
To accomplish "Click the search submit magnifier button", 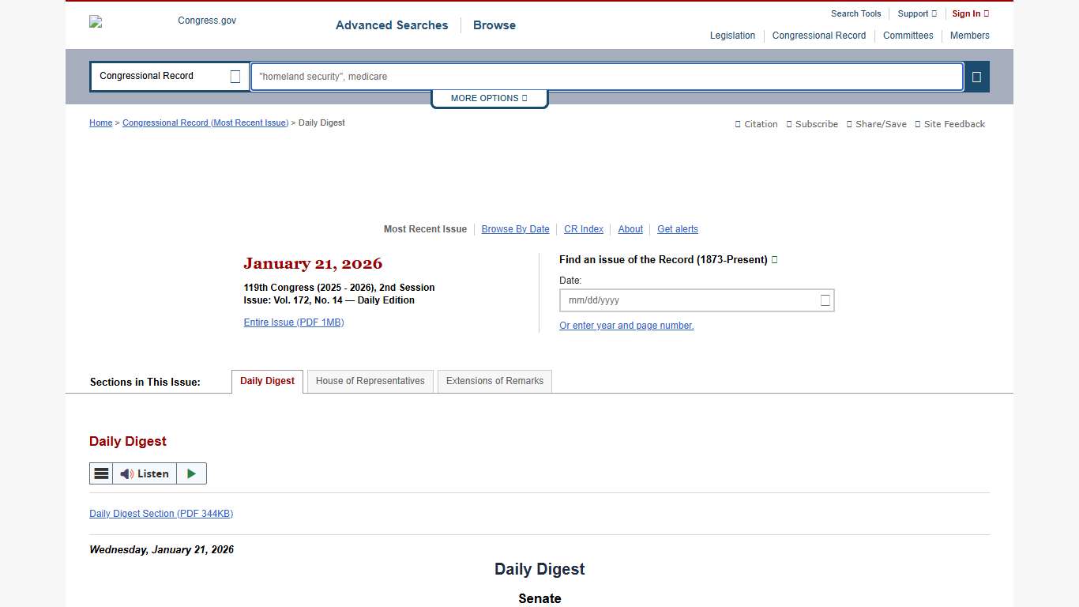I will [x=976, y=77].
